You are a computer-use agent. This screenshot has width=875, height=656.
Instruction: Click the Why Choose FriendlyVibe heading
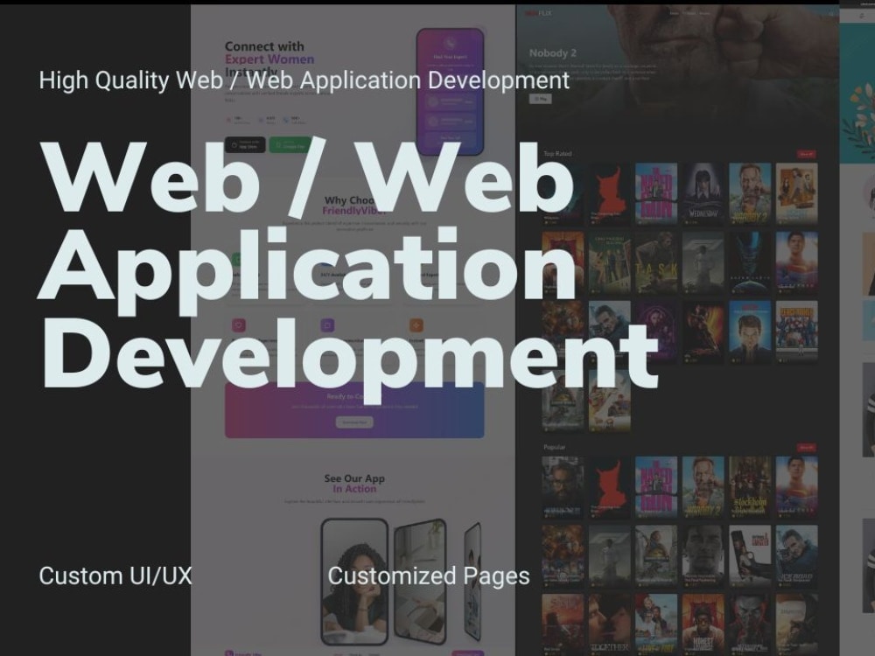click(354, 206)
